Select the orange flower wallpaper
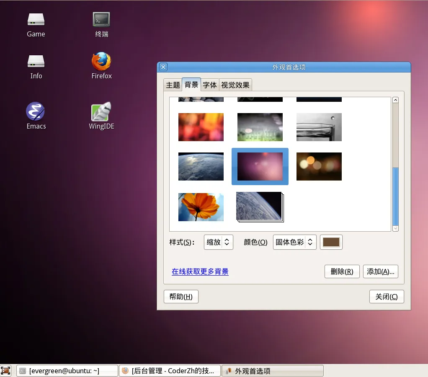The width and height of the screenshot is (428, 377). (201, 207)
